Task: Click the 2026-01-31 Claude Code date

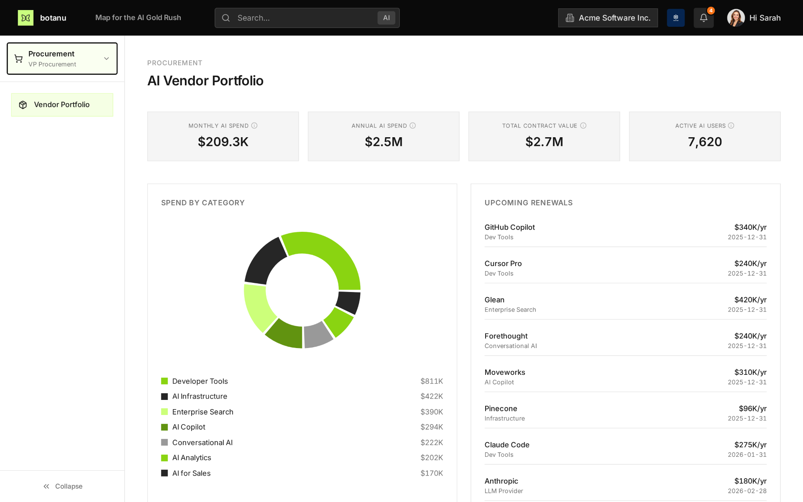Action: tap(747, 455)
